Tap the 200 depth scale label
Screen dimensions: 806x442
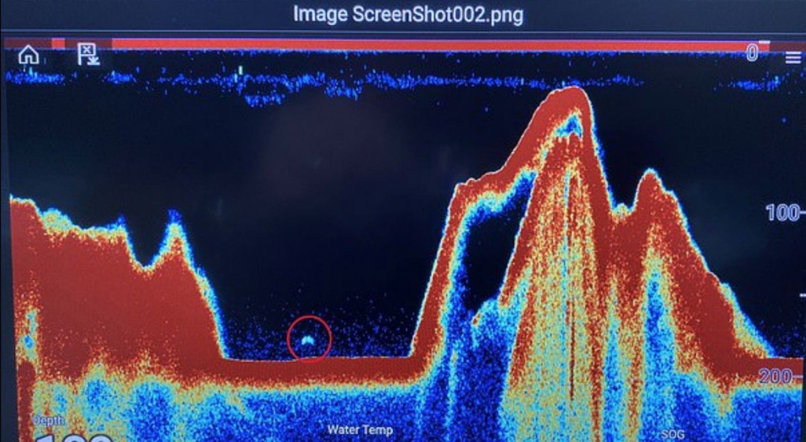coord(775,377)
